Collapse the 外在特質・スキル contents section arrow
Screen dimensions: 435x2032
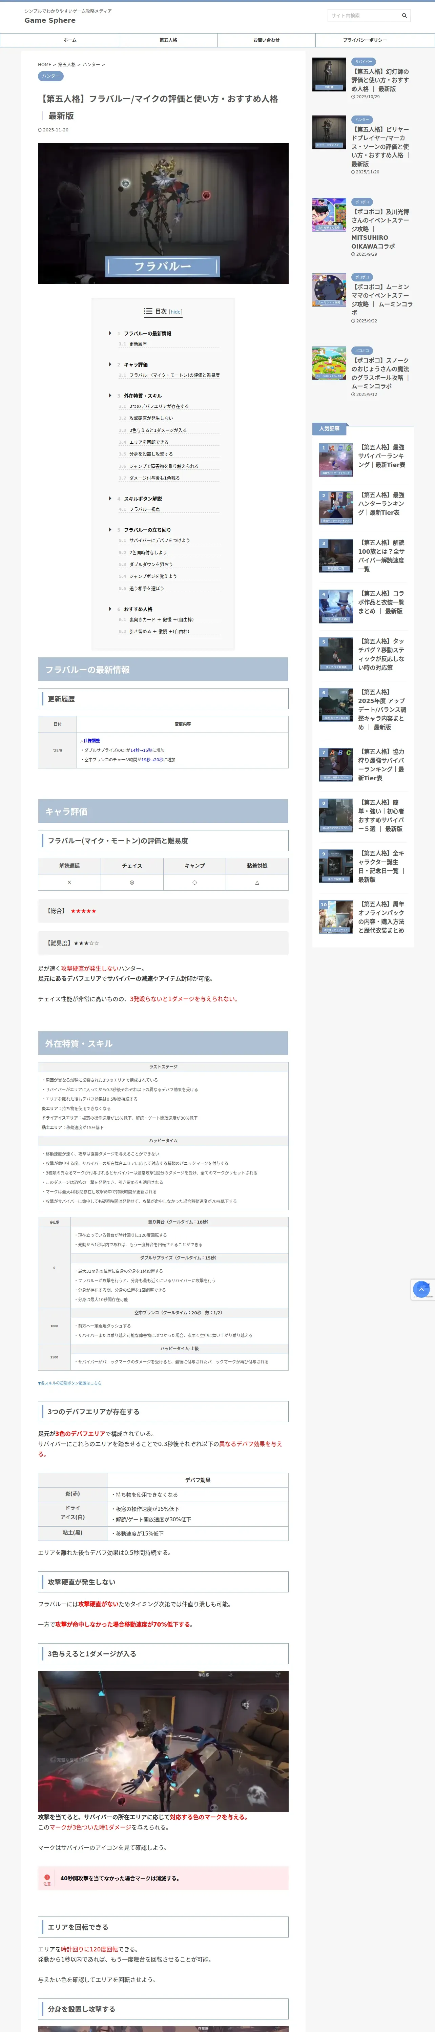110,395
